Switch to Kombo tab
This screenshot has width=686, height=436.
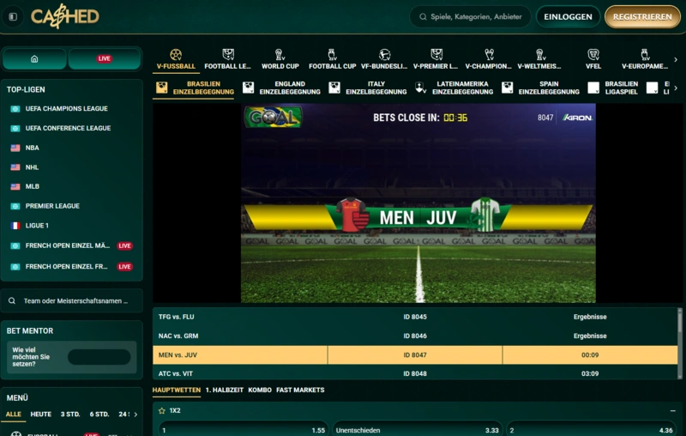point(260,390)
